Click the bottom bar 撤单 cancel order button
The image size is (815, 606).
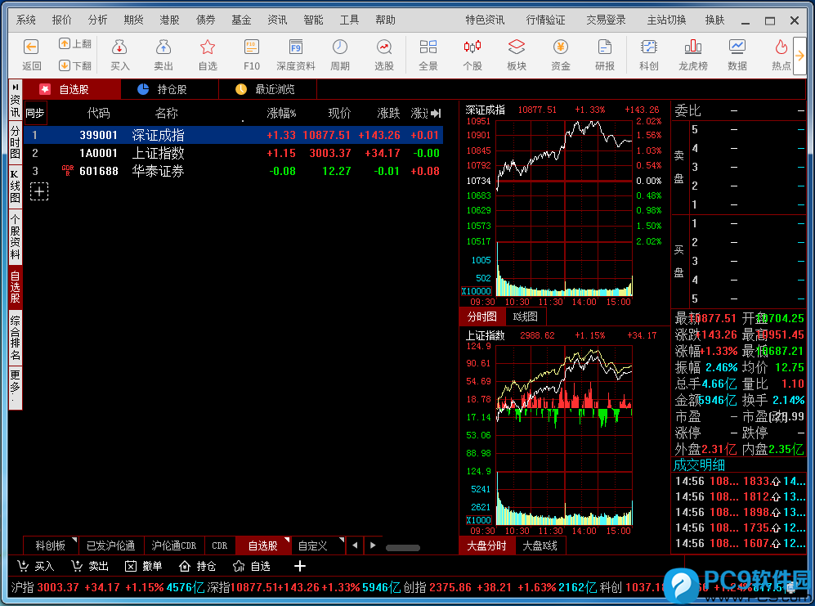(143, 566)
